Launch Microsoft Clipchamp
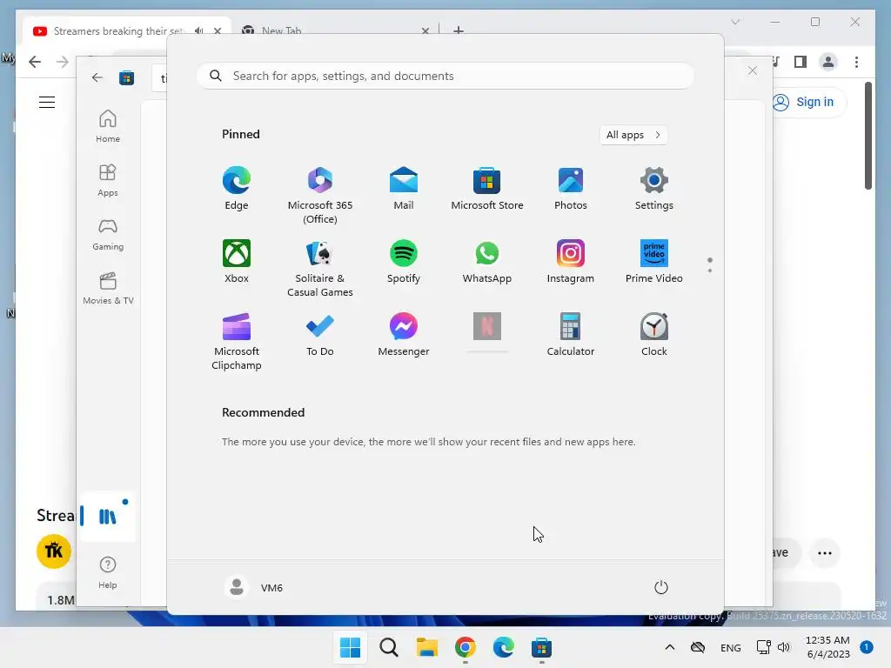This screenshot has height=668, width=891. point(237,341)
